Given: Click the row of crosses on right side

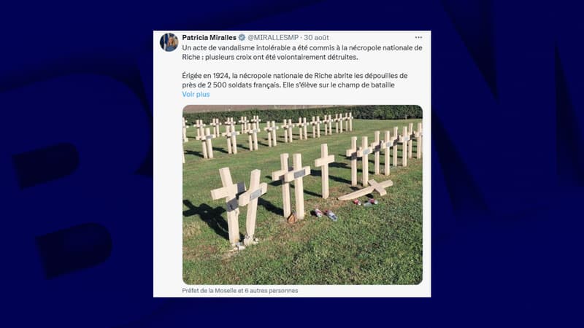Looking at the screenshot, I should (x=385, y=155).
